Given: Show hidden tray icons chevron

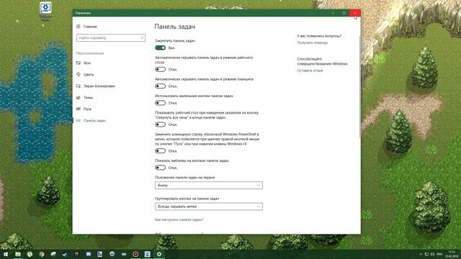Looking at the screenshot, I should click(421, 254).
